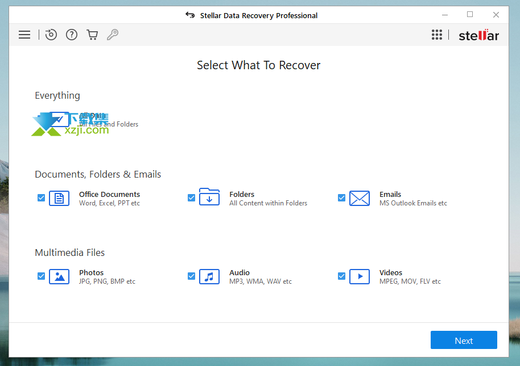This screenshot has width=520, height=366.
Task: Click the resume recovery circular arrow icon
Action: pyautogui.click(x=51, y=35)
